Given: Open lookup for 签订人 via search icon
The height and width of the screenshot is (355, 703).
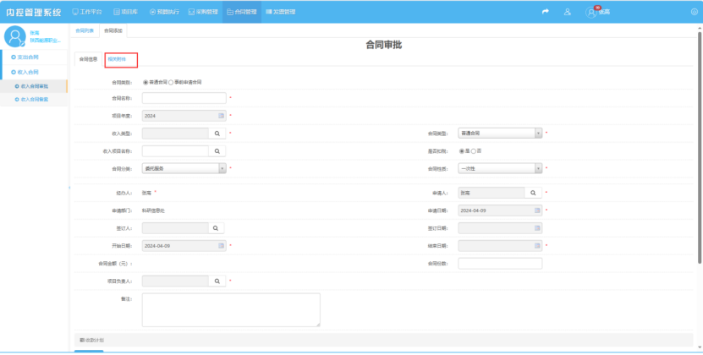Looking at the screenshot, I should tap(217, 228).
